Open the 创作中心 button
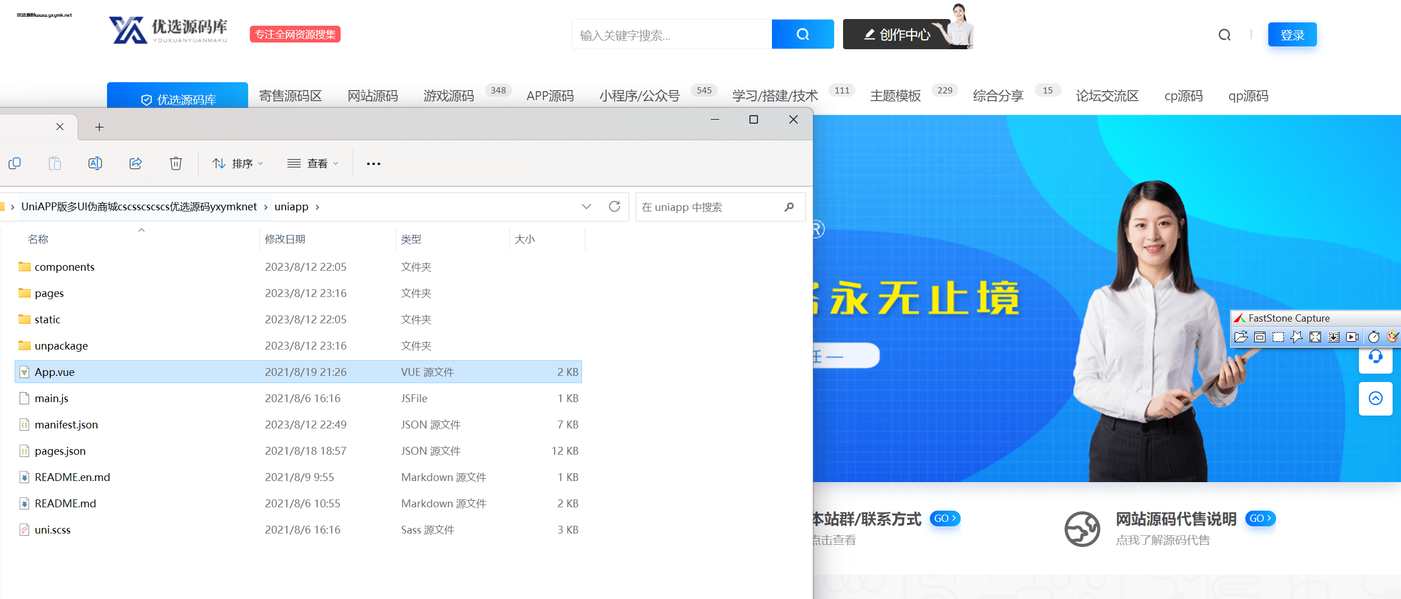This screenshot has height=599, width=1401. coord(897,35)
